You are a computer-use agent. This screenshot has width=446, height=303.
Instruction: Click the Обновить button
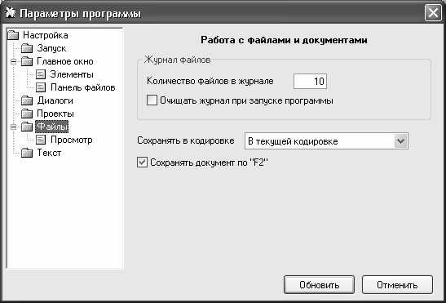(319, 284)
